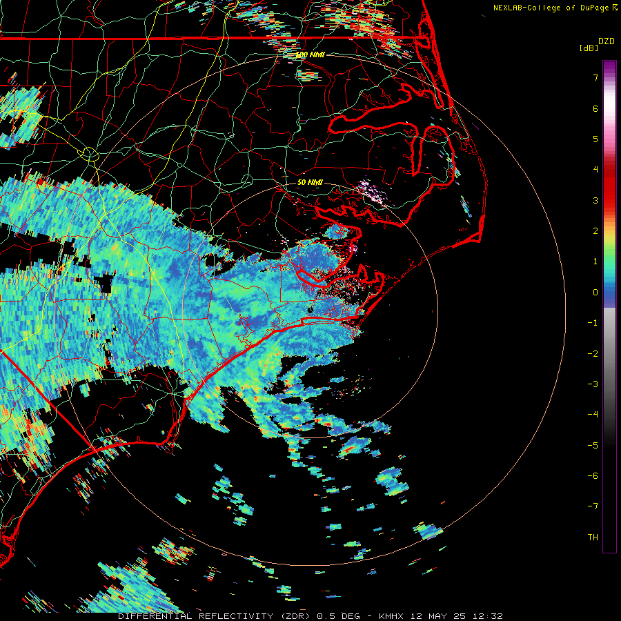621x621 pixels.
Task: Click the 2 value on the color scale
Action: click(595, 231)
